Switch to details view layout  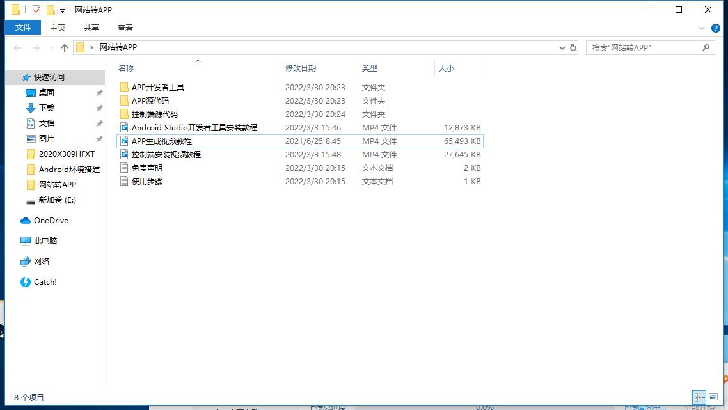click(699, 397)
